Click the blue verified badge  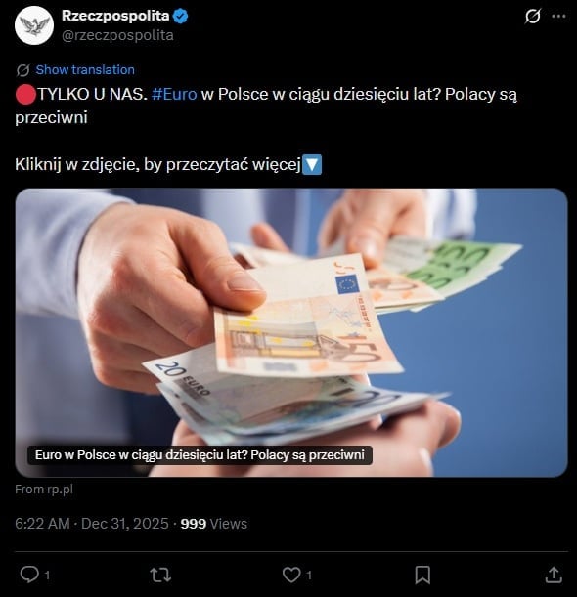[180, 17]
